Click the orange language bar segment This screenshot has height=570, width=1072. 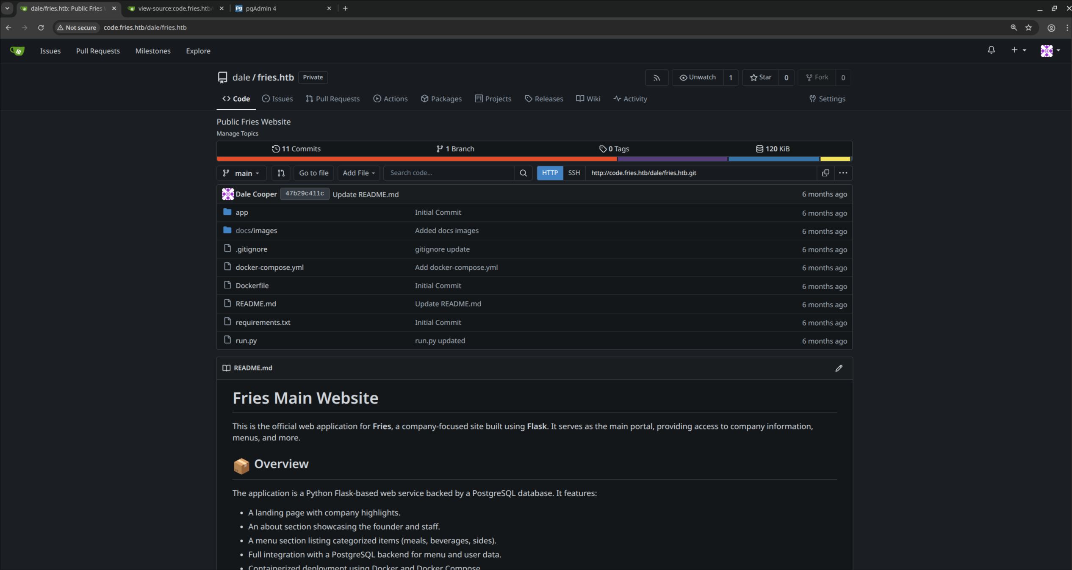417,159
